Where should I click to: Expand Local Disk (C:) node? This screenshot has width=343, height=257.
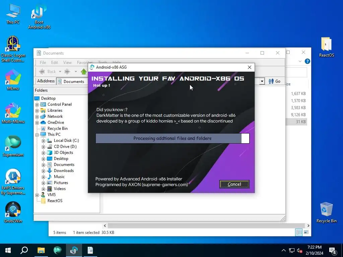click(43, 141)
